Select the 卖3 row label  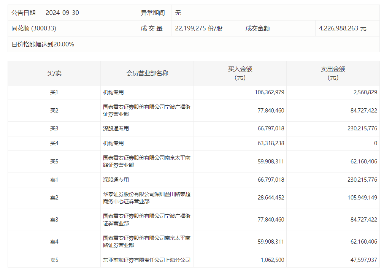click(54, 220)
